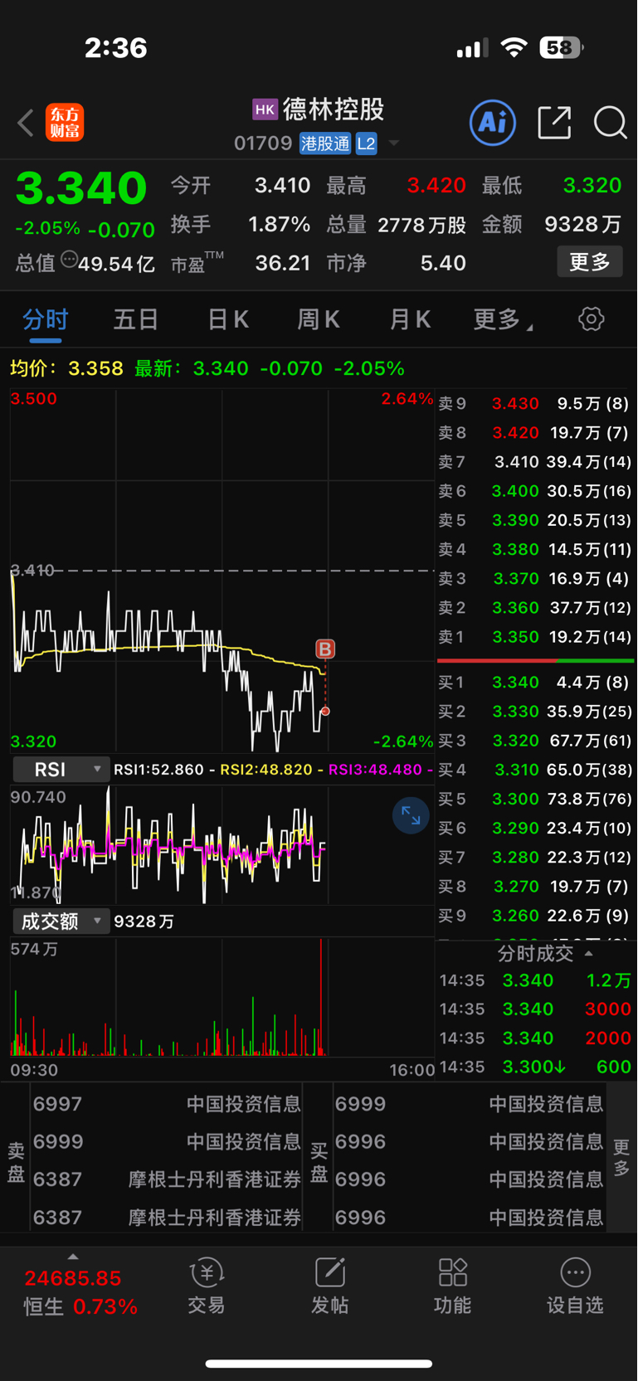Tap the 均价 3.358 label
This screenshot has width=638, height=1381.
[66, 368]
